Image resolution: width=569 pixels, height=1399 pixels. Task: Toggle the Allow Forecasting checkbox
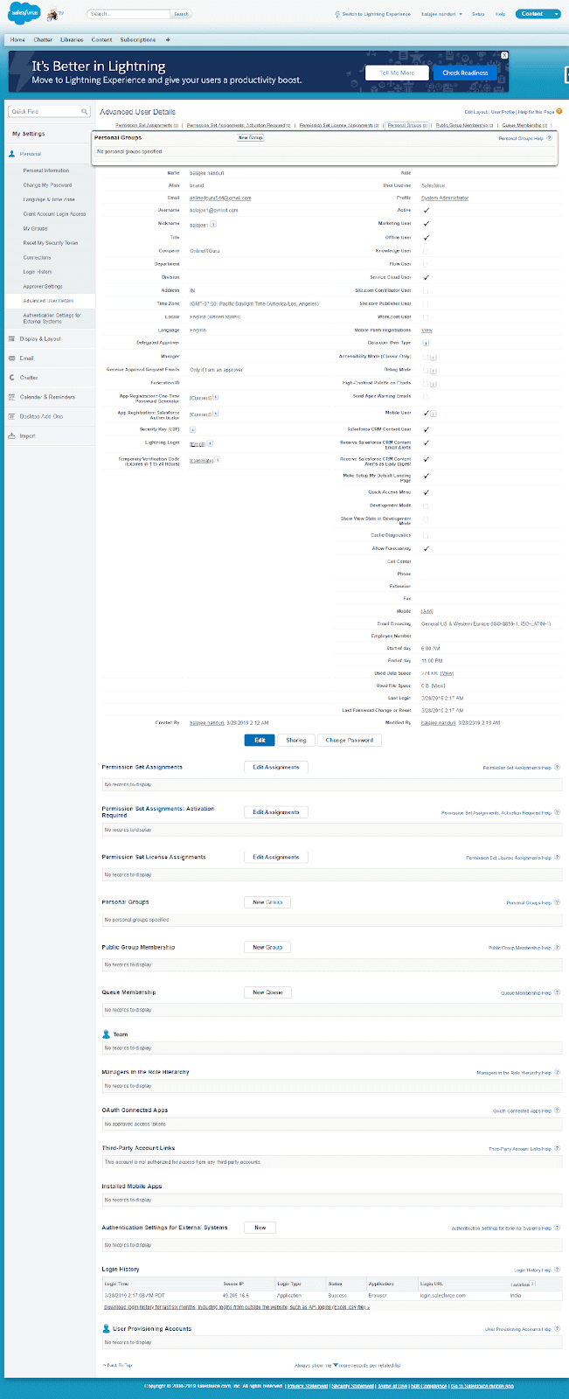tap(426, 548)
